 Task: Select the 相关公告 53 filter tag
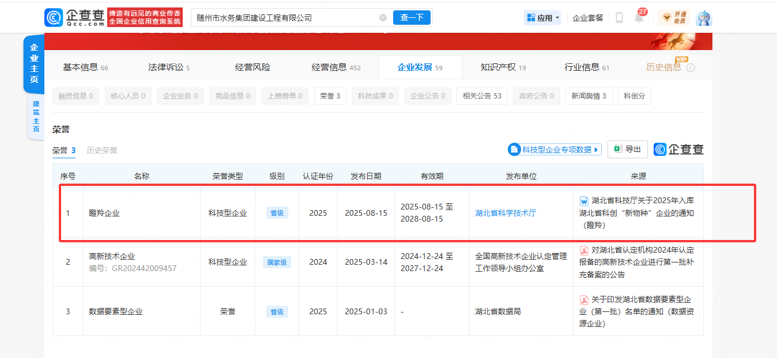click(x=482, y=96)
